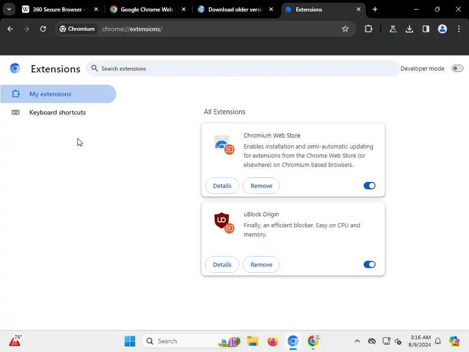Viewport: 469px width, 352px height.
Task: Click the display/cast tray icon
Action: pyautogui.click(x=386, y=341)
